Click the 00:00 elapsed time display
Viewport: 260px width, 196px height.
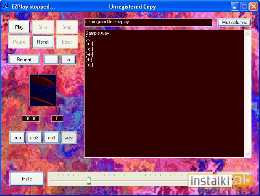pyautogui.click(x=31, y=119)
